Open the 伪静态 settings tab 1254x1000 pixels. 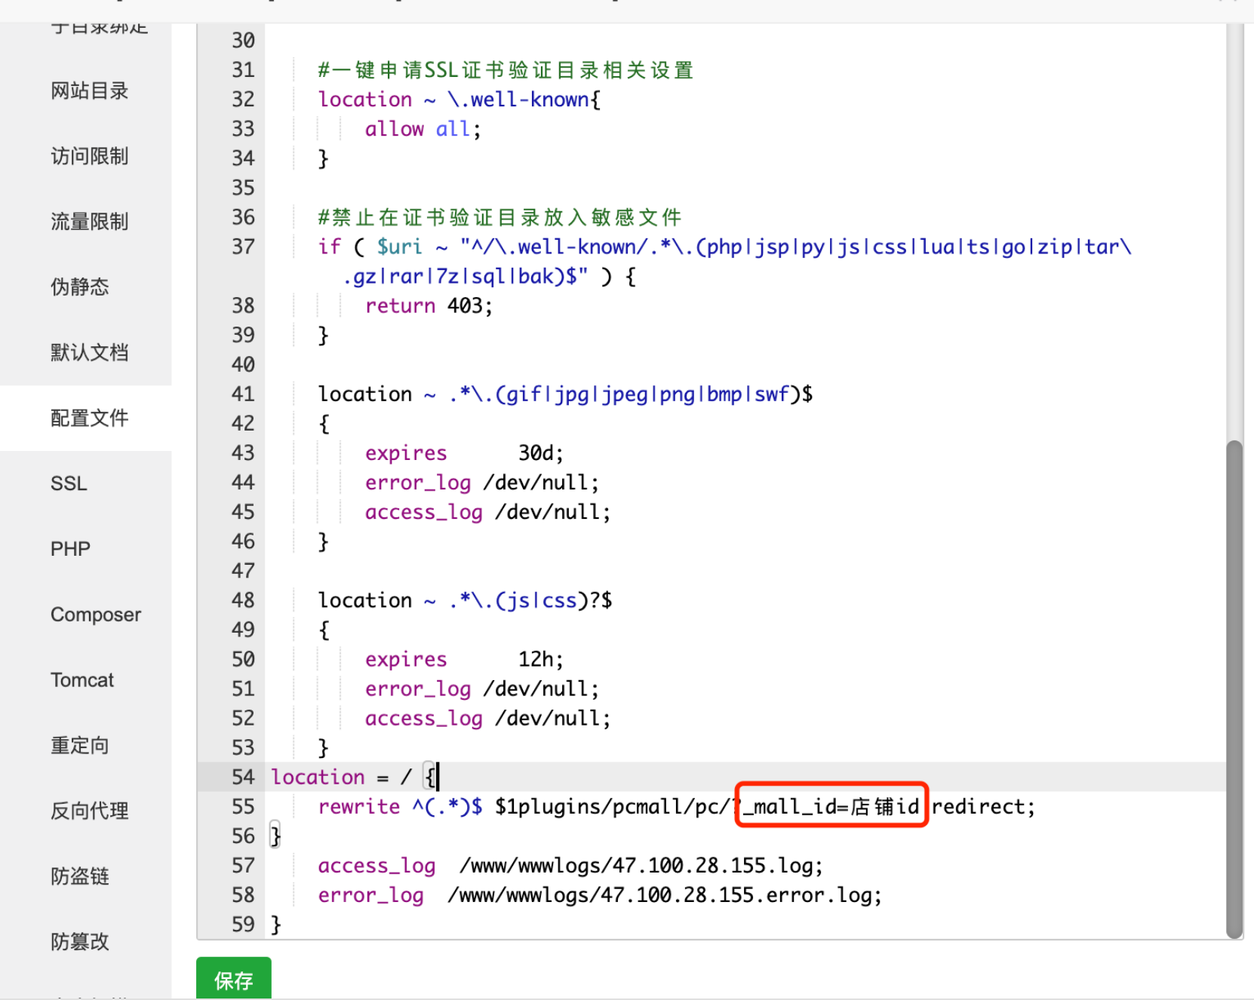click(x=80, y=287)
